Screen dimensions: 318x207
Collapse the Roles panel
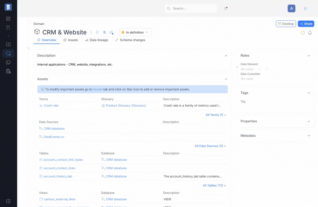click(309, 56)
